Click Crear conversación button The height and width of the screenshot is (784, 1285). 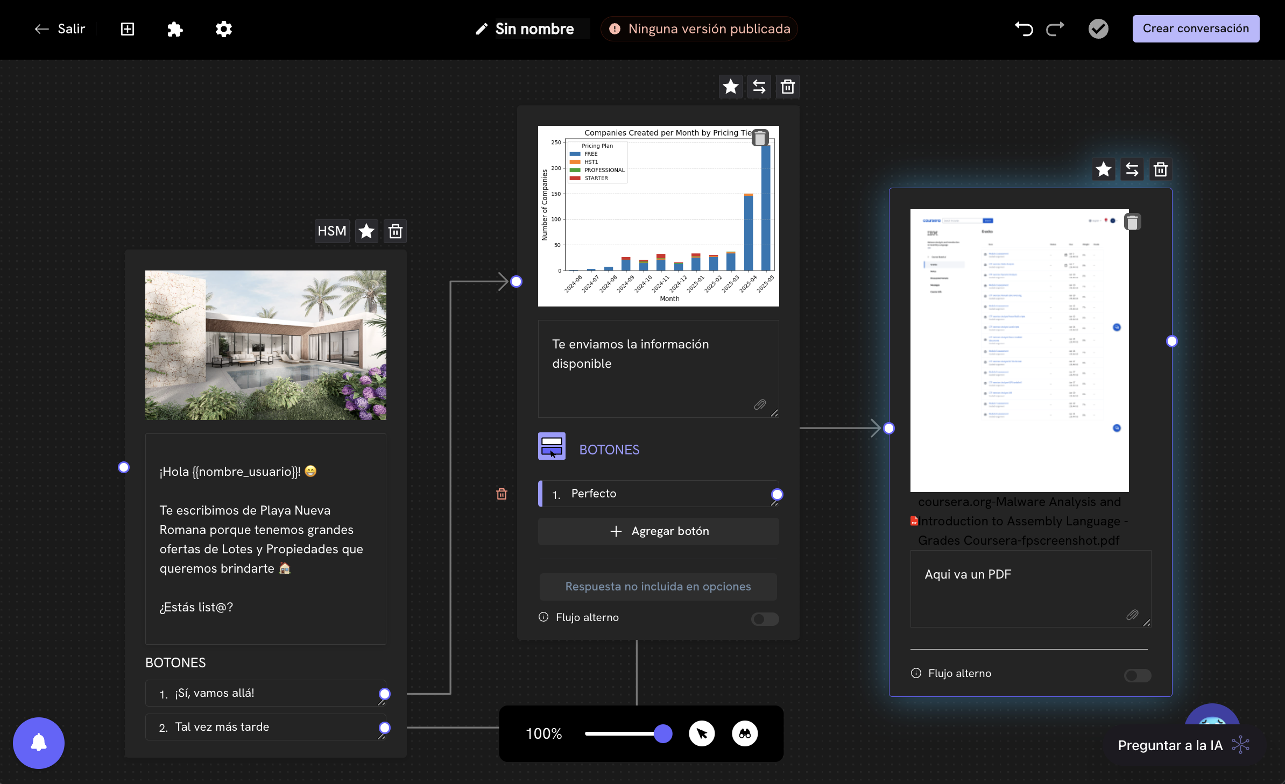pyautogui.click(x=1196, y=29)
